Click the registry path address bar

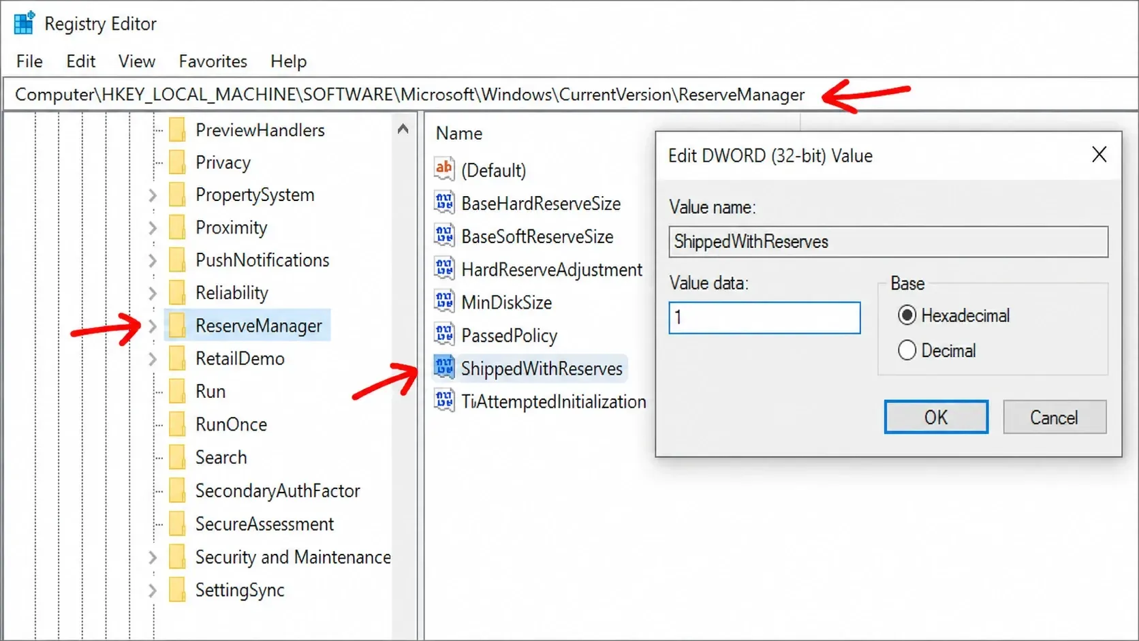(x=569, y=94)
